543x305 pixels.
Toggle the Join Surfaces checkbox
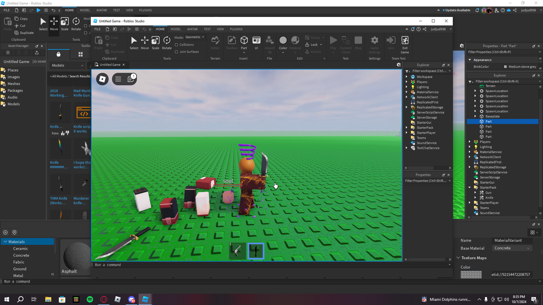[x=176, y=52]
